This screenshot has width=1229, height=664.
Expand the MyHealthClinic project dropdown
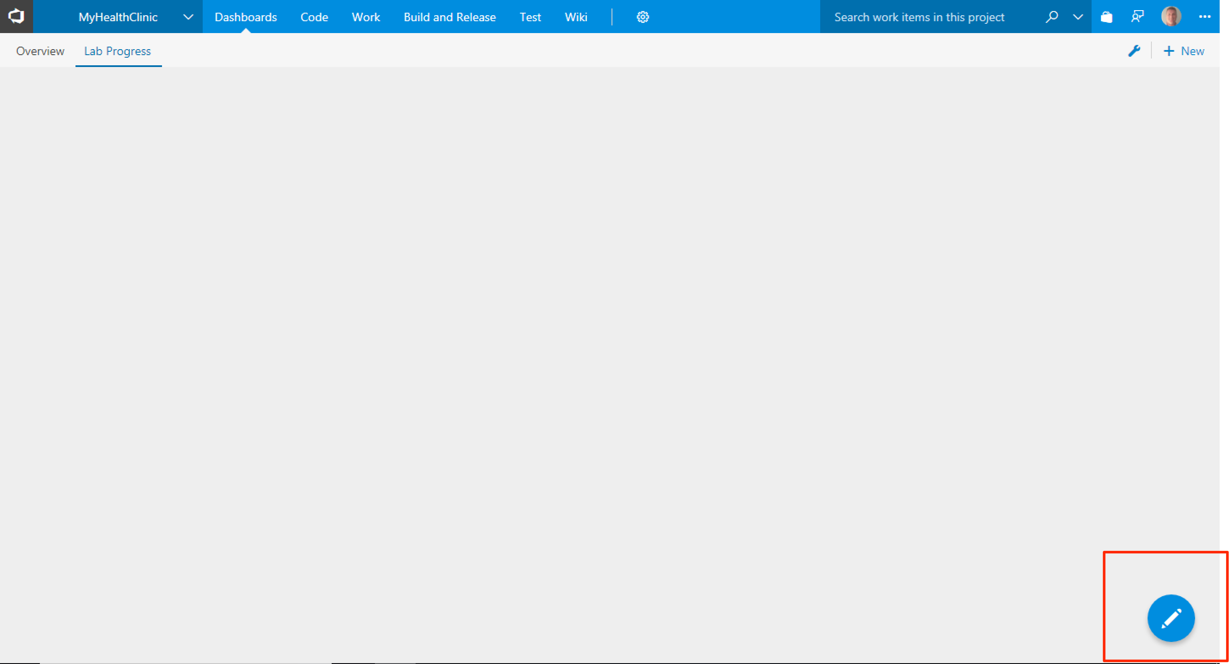click(188, 17)
